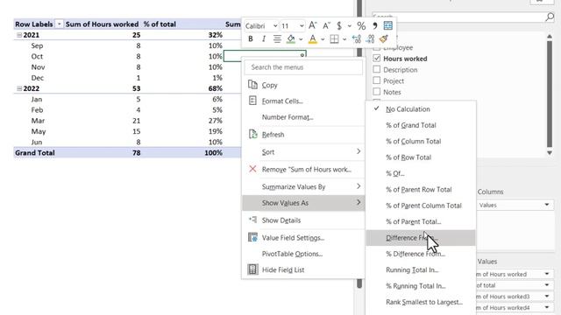
Task: Select the format painter brush
Action: pyautogui.click(x=384, y=38)
